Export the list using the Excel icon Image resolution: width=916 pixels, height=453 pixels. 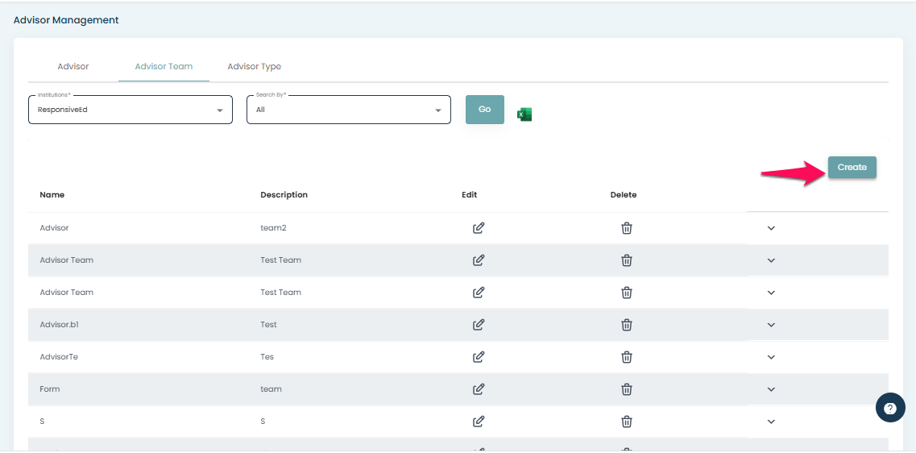pyautogui.click(x=524, y=114)
